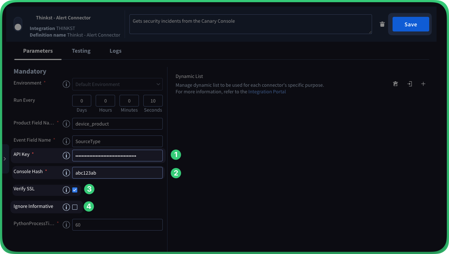This screenshot has width=449, height=254.
Task: Open the Environment dropdown
Action: tap(117, 84)
